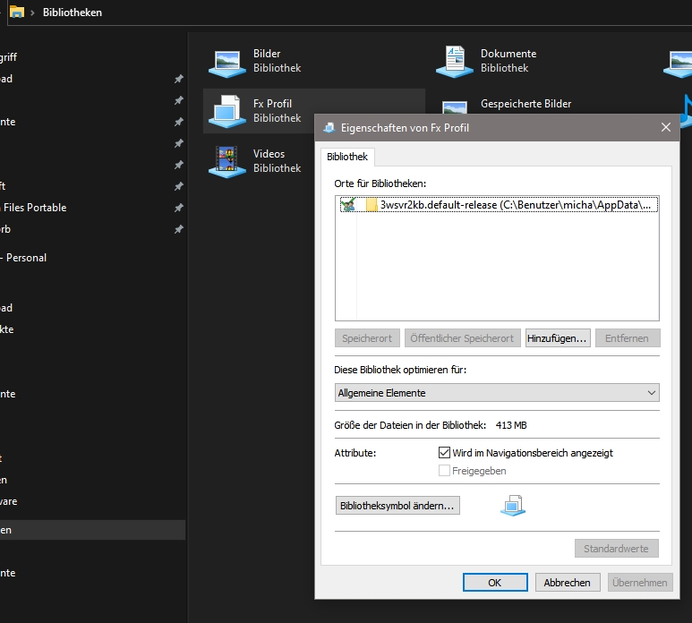Click the folder icon in address bar
This screenshot has height=623, width=692.
point(16,13)
